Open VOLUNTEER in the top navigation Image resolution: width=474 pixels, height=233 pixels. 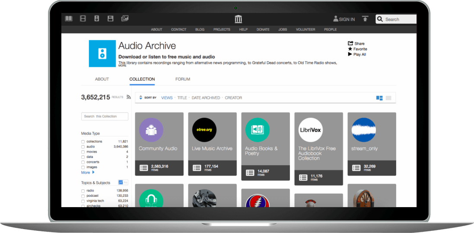click(x=305, y=30)
